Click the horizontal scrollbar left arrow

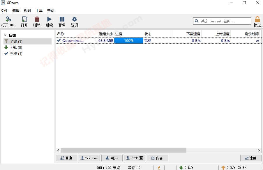58,151
